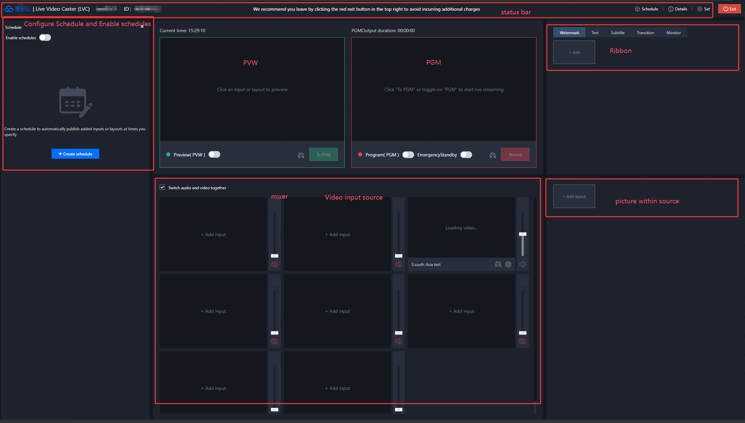Turn on EmergencyStandby switch

tap(466, 155)
